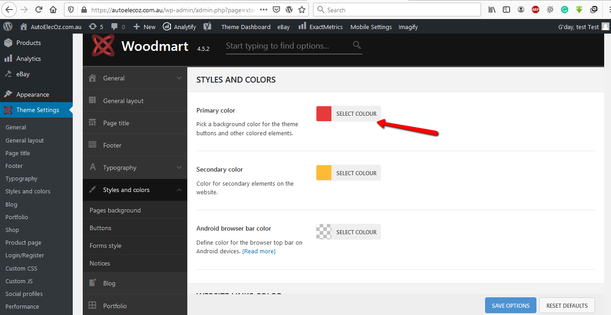Open the Library bookmarks icon in the toolbar
Viewport: 611px width, 315px height.
(492, 10)
